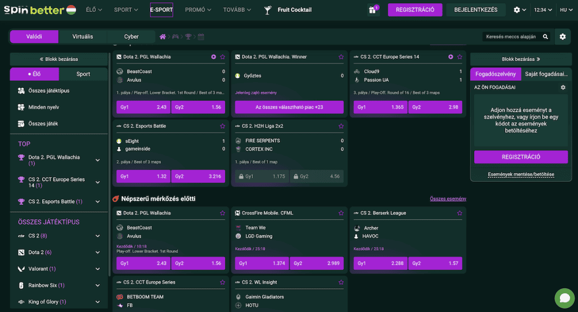
Task: Click the search magnifier icon
Action: tap(545, 37)
